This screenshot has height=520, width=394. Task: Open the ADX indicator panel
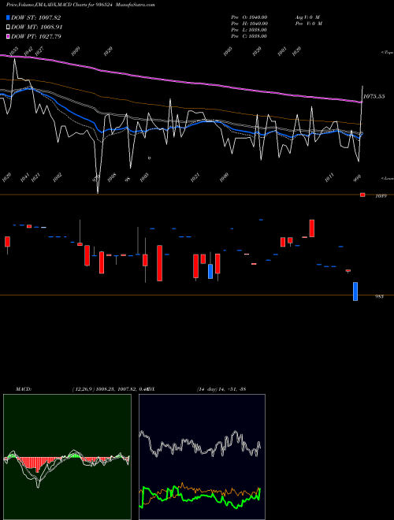click(x=202, y=457)
